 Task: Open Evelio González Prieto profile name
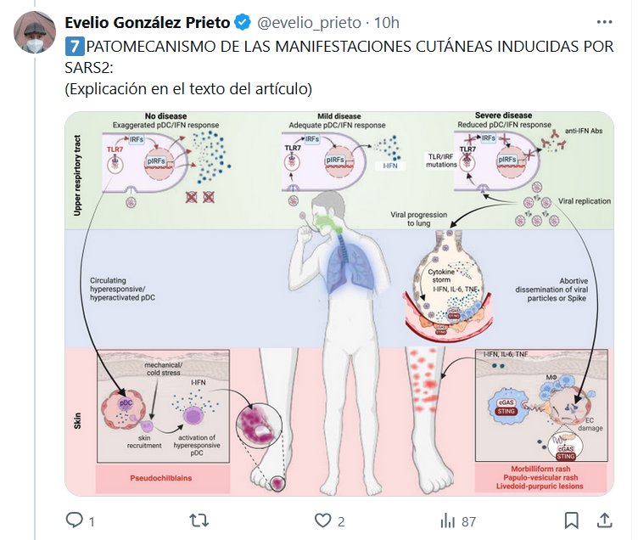point(148,22)
